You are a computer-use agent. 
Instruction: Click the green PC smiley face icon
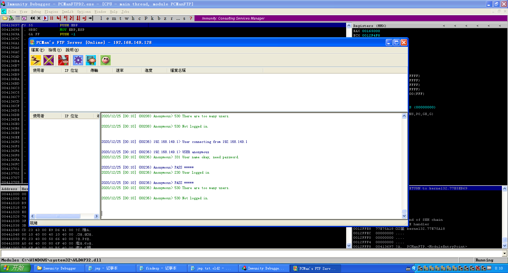(106, 60)
